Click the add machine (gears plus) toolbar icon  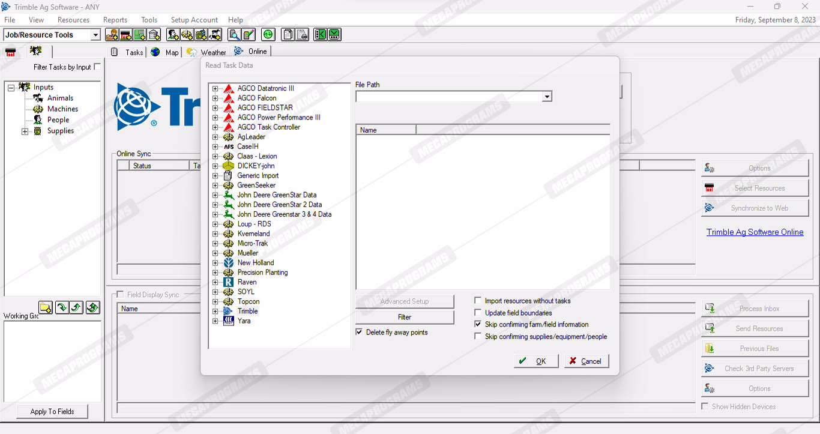[187, 35]
